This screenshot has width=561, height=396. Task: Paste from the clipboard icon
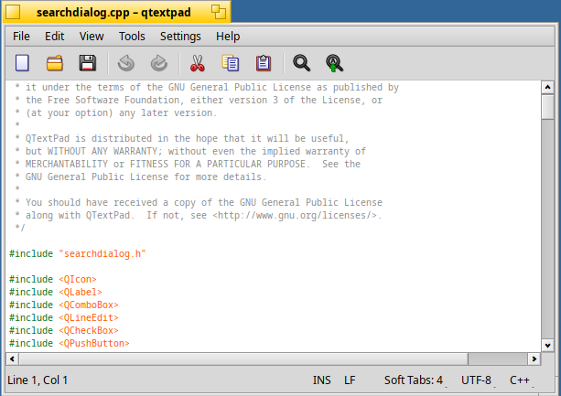click(264, 63)
